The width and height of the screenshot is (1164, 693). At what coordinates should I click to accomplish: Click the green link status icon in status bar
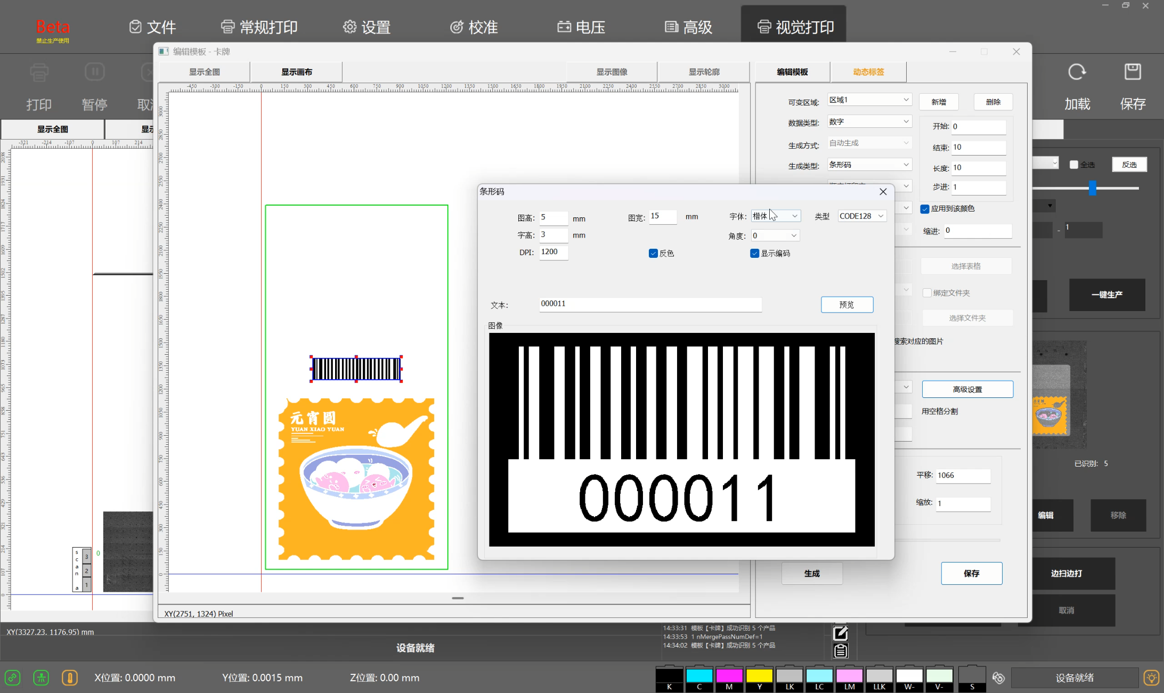(x=13, y=678)
